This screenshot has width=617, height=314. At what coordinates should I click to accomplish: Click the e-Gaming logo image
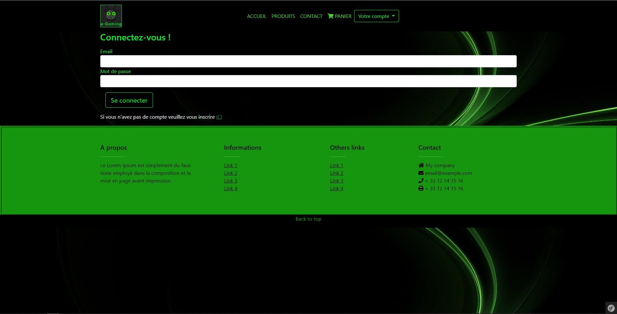(111, 16)
